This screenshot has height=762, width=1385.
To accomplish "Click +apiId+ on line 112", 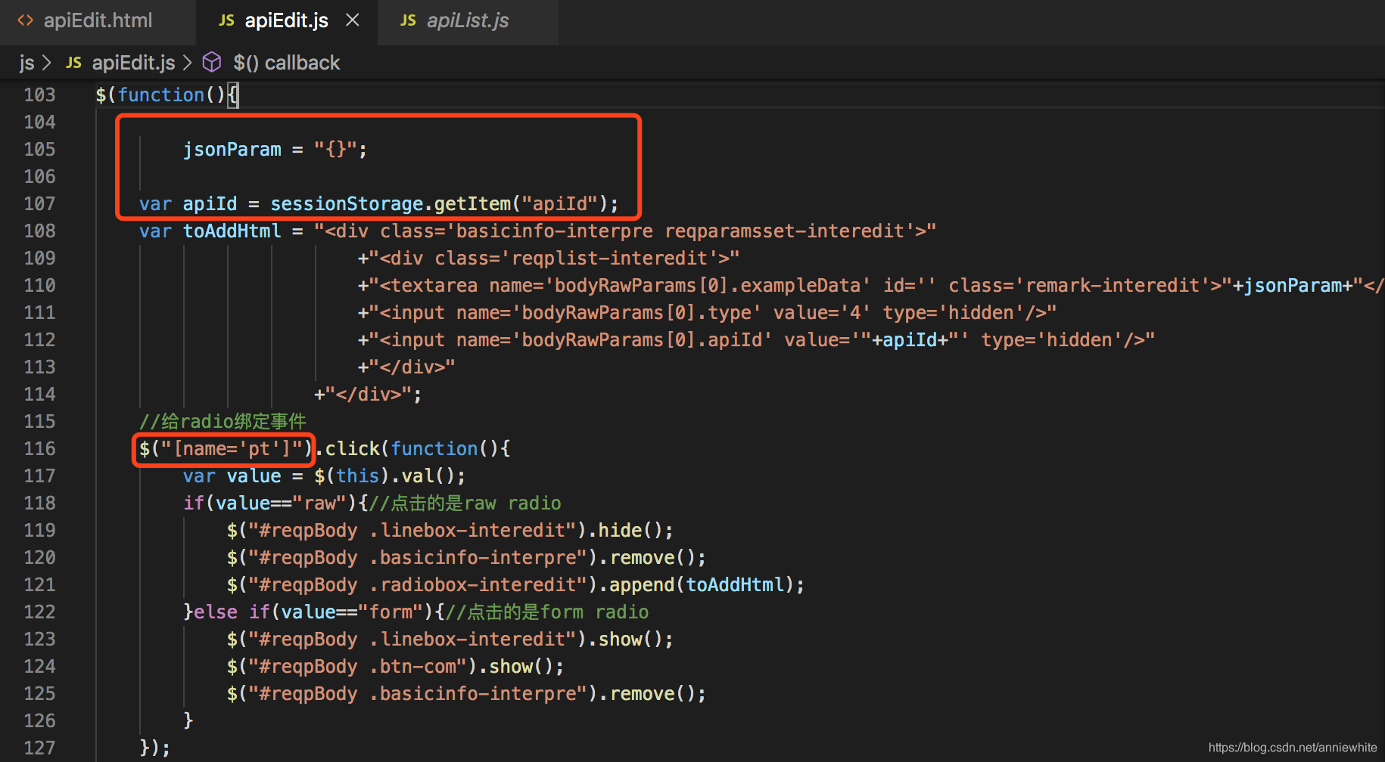I will (x=910, y=339).
